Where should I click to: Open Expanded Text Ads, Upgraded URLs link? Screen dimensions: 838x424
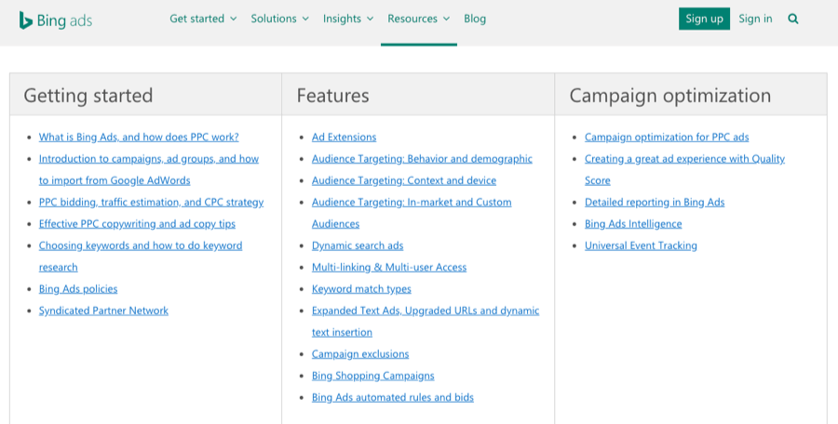click(x=426, y=321)
